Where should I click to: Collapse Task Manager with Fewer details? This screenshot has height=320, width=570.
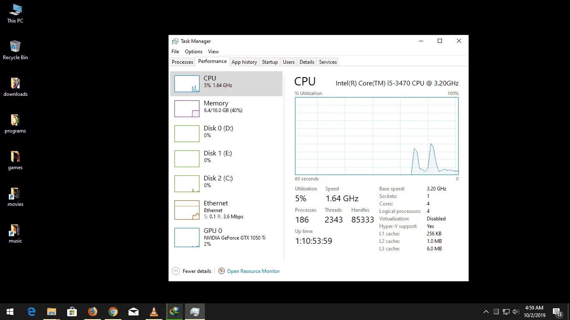(x=192, y=271)
